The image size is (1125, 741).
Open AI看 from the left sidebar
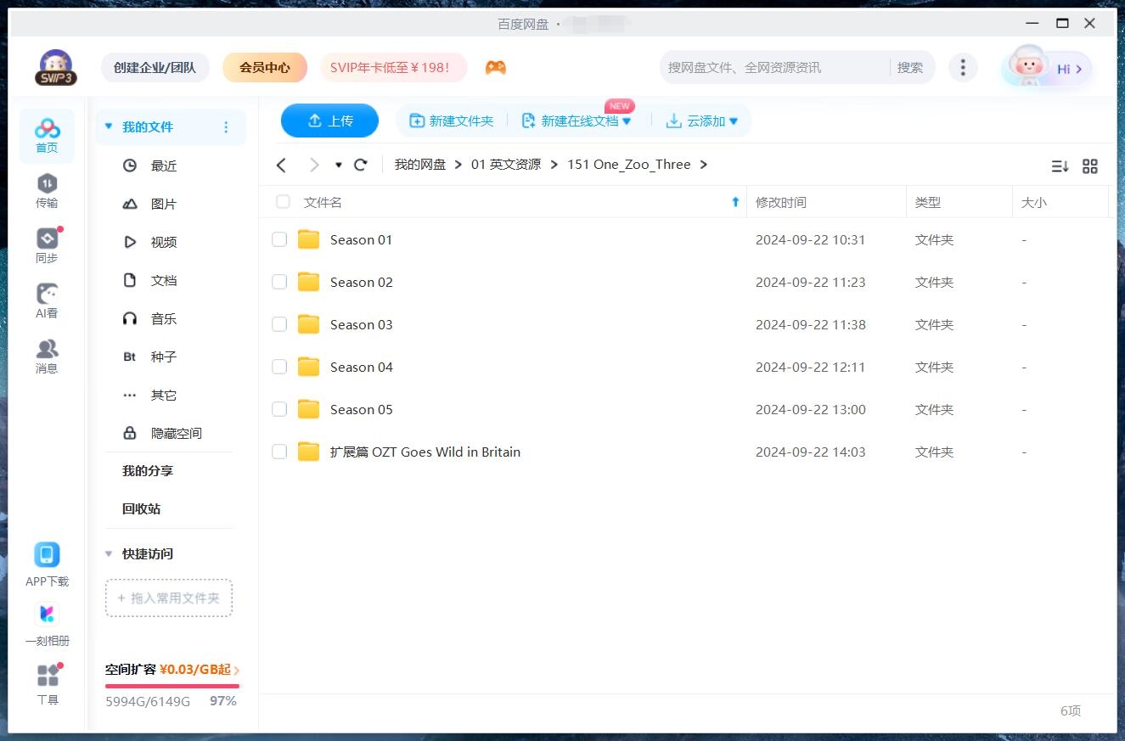47,299
